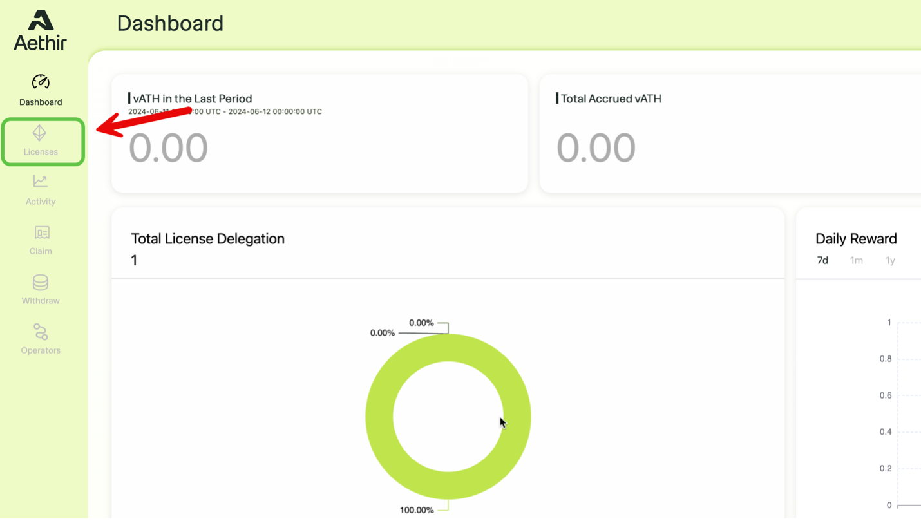Click the 0.4 axis label on Daily Reward chart
The width and height of the screenshot is (921, 521).
coord(886,432)
